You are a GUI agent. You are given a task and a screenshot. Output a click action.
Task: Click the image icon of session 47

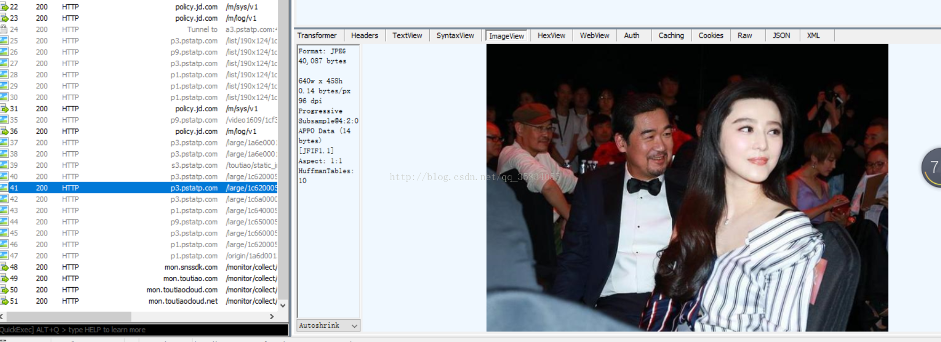[x=4, y=256]
